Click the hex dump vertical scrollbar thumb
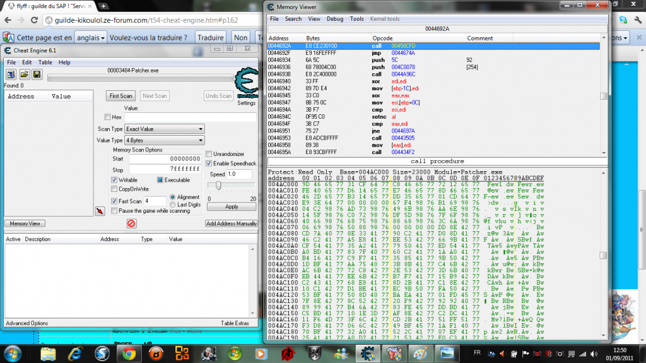Viewport: 646px width, 363px height. (604, 255)
